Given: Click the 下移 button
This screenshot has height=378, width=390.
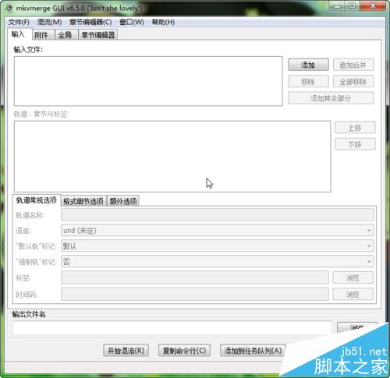Looking at the screenshot, I should [x=355, y=144].
